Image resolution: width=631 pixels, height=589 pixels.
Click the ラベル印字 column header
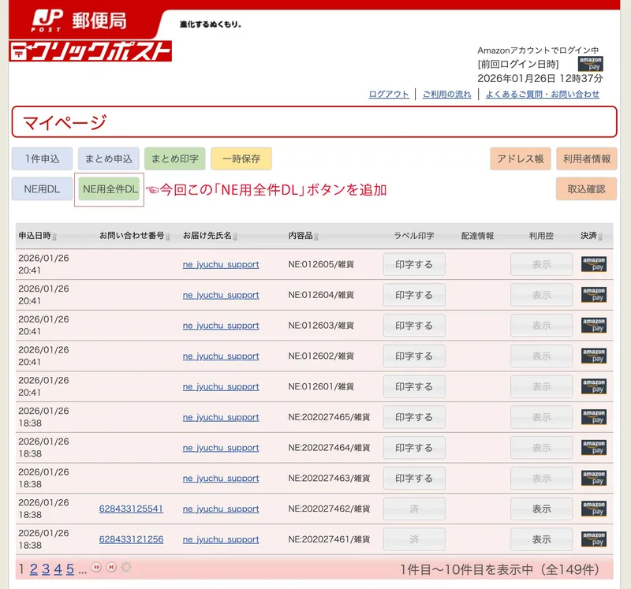[x=413, y=236]
